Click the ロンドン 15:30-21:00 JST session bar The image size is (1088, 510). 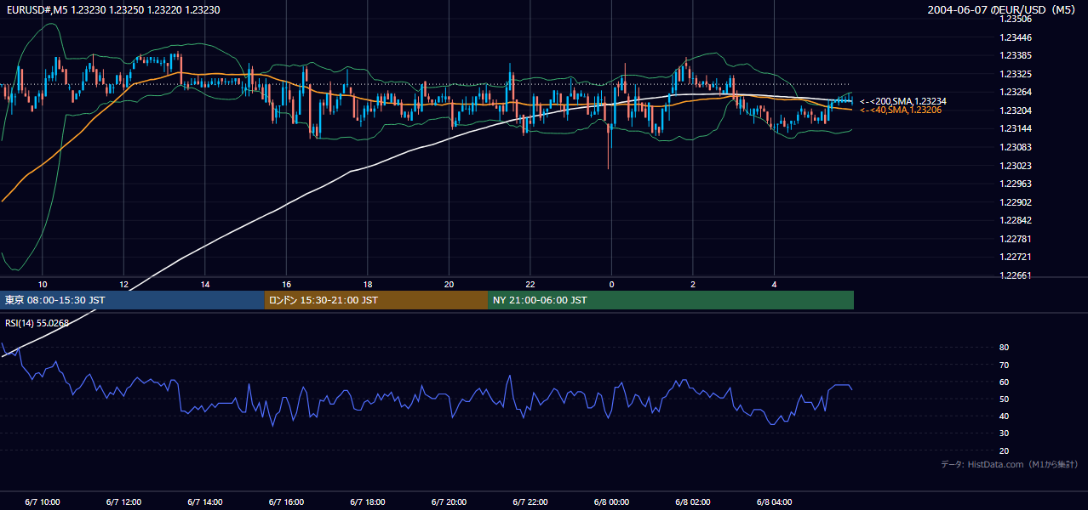coord(376,300)
